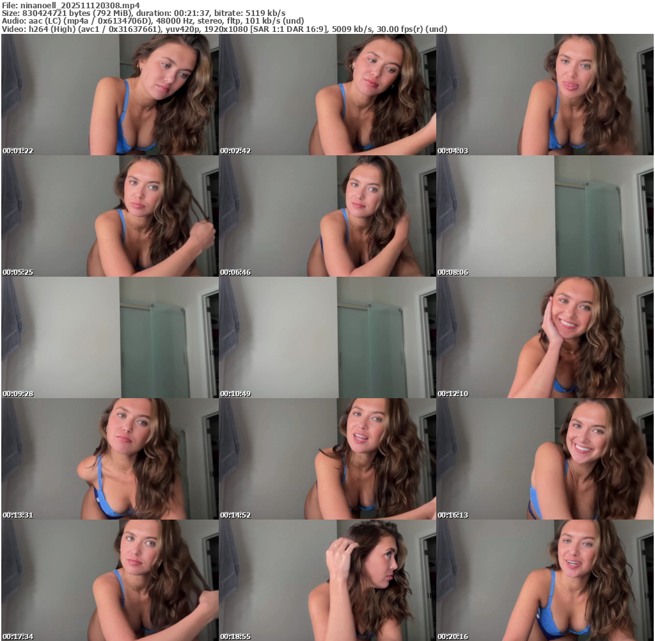This screenshot has width=655, height=641.
Task: Click the 00:14:52 timestamp label
Action: click(x=235, y=515)
